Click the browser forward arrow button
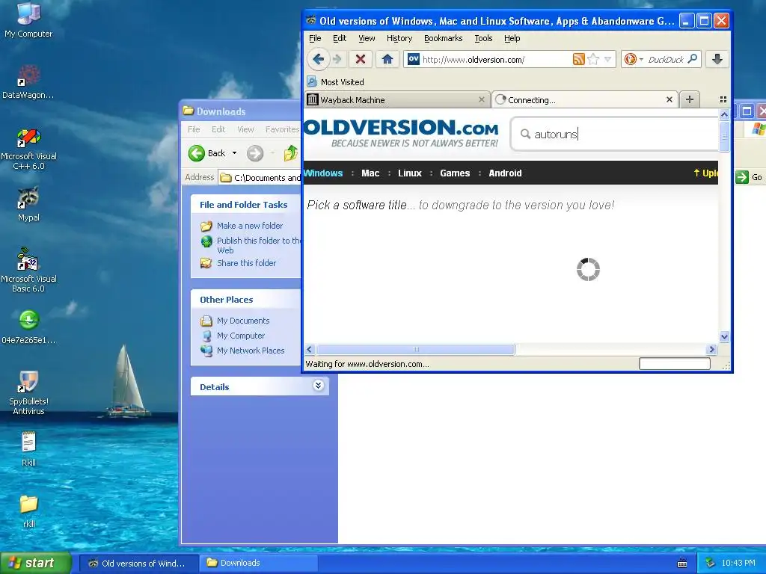Screen dimensions: 766x574 [x=337, y=60]
